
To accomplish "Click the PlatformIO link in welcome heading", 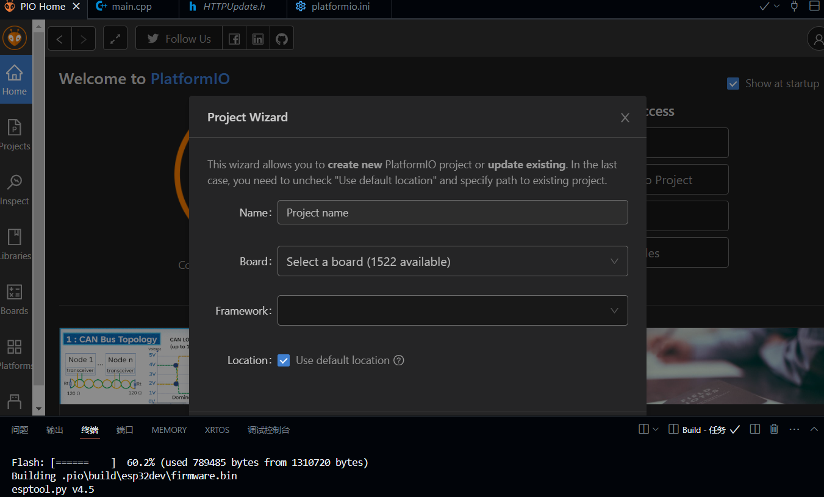I will point(190,79).
